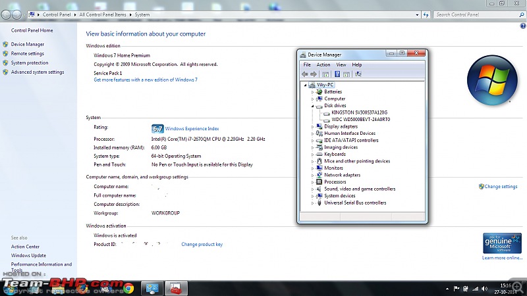Click the Computer category icon in tree

319,99
